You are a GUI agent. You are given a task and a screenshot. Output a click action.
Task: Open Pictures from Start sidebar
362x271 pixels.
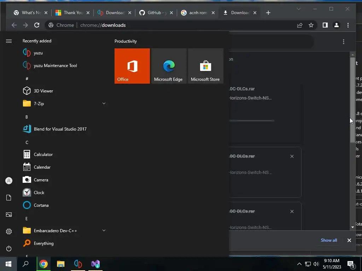pyautogui.click(x=9, y=215)
